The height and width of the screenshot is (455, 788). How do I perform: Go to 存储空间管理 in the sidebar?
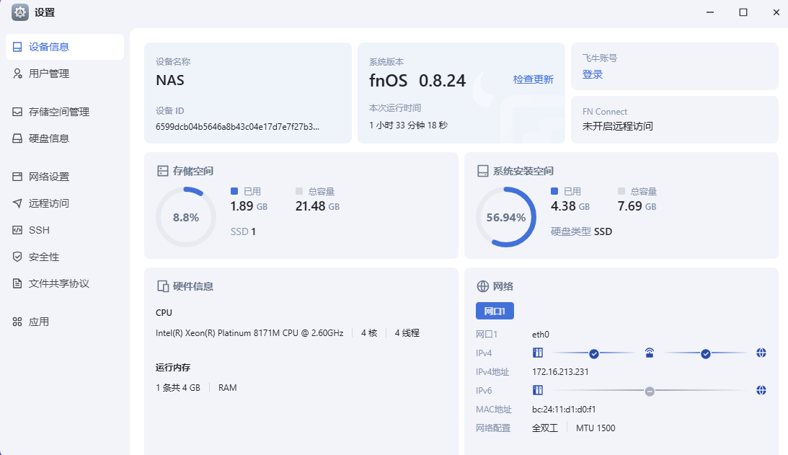click(59, 112)
